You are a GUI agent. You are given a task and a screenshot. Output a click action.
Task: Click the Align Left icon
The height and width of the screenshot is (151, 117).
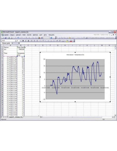pos(32,41)
